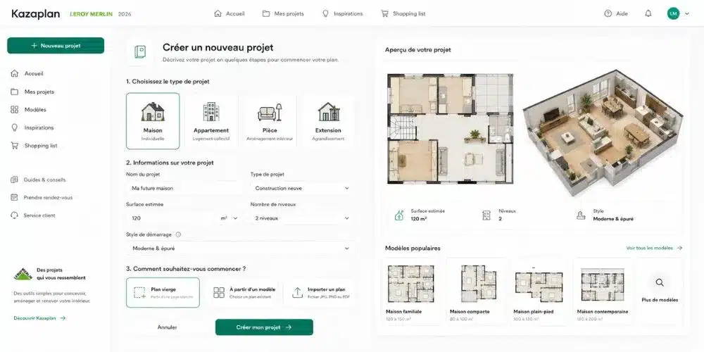Open Mes projets in top navigation
Image resolution: width=704 pixels, height=352 pixels.
[283, 14]
